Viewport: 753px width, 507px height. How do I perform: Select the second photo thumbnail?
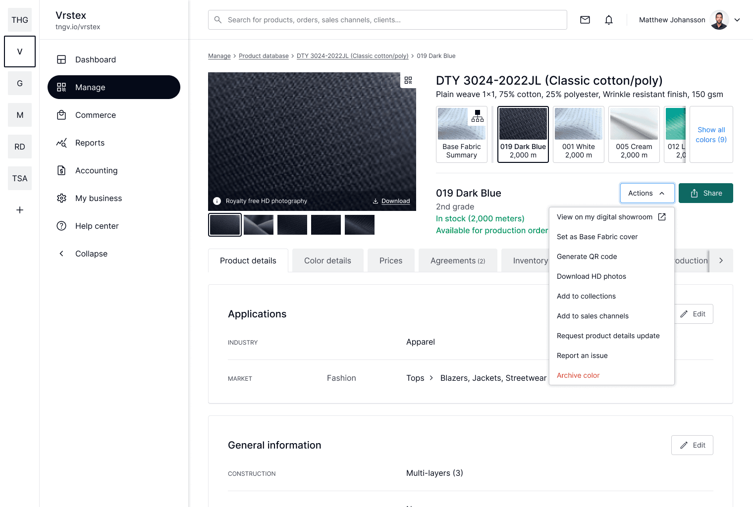[x=259, y=225]
